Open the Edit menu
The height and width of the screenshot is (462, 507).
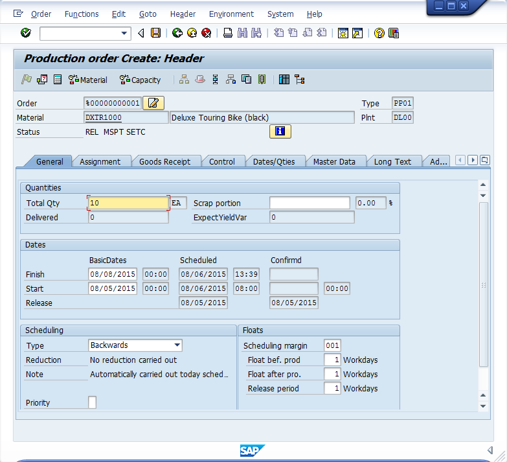[x=118, y=14]
